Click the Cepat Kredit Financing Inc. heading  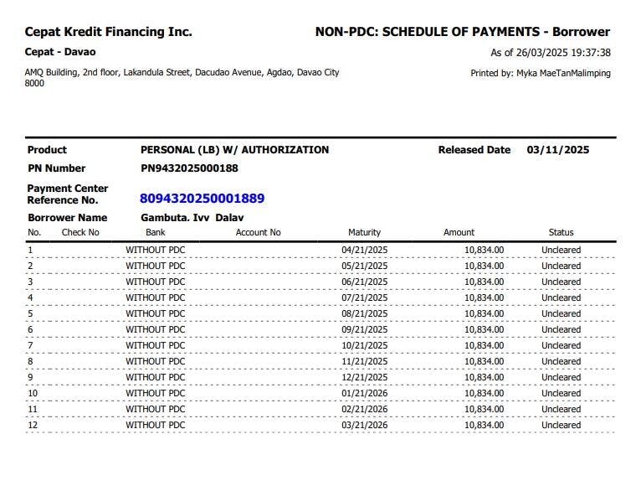(x=108, y=32)
